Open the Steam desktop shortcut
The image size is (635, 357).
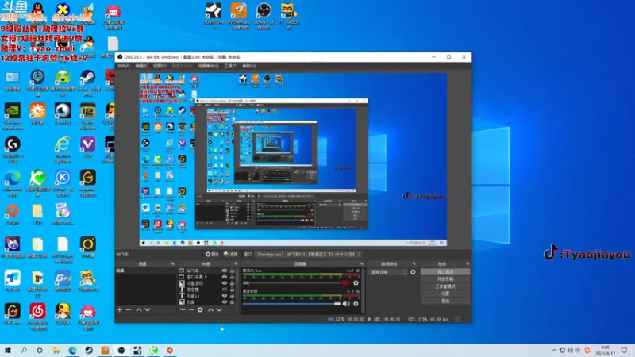point(87,83)
